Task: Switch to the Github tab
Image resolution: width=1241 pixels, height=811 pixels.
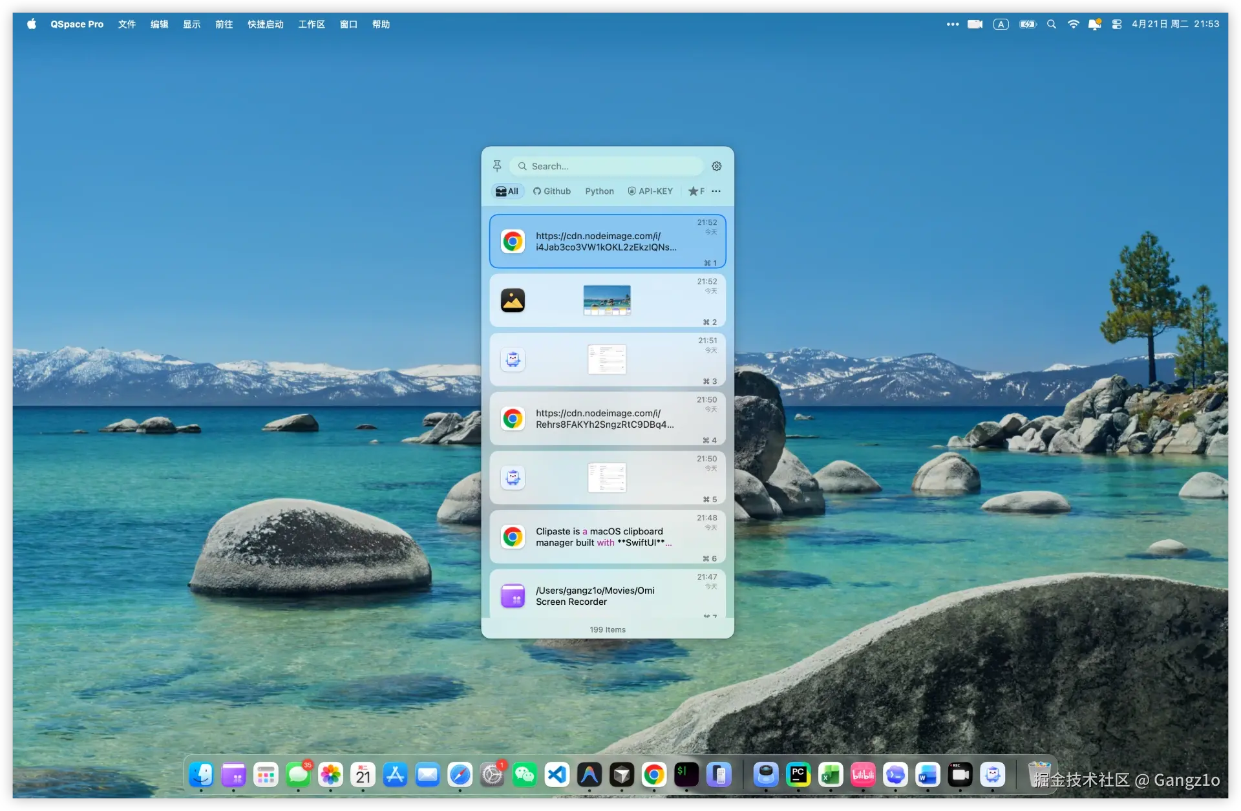Action: click(x=552, y=191)
